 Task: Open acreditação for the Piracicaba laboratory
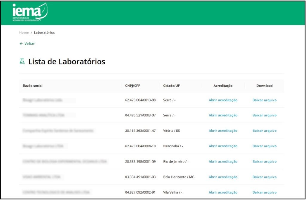pyautogui.click(x=223, y=146)
